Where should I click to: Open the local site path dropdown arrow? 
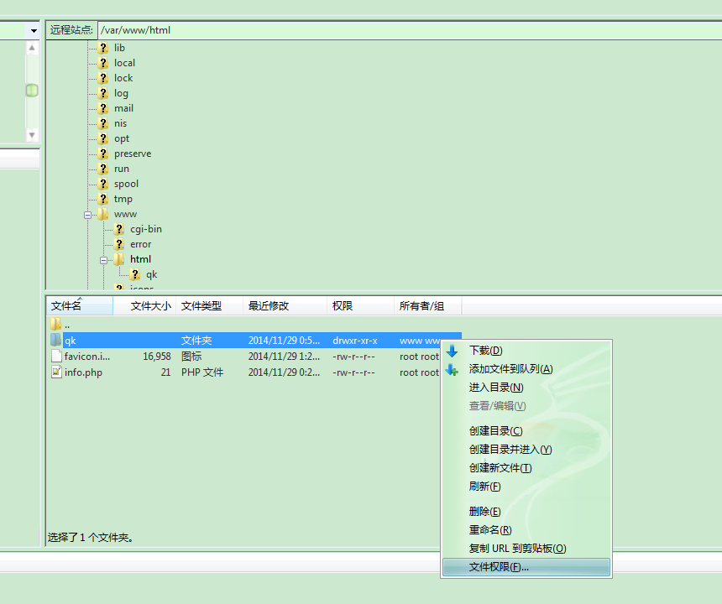pyautogui.click(x=34, y=31)
